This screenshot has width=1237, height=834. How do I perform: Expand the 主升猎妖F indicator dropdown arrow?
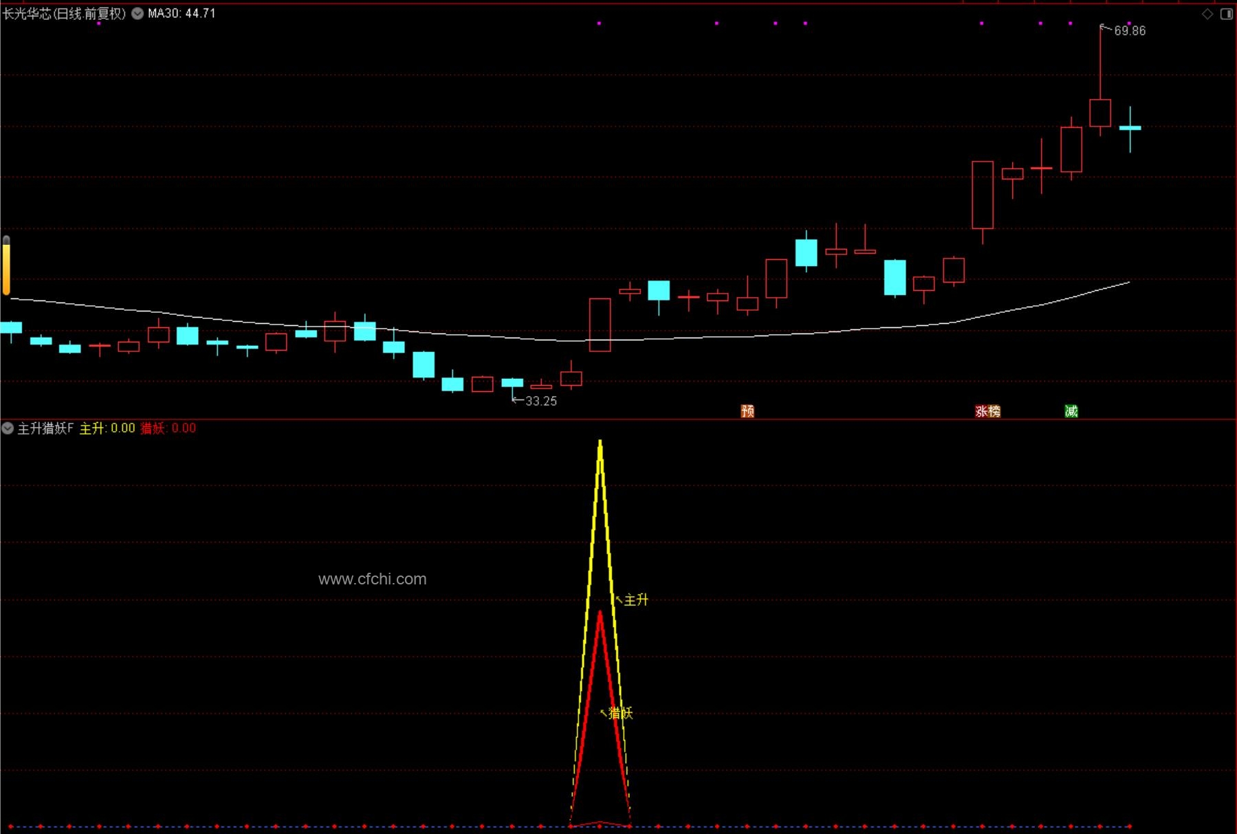[x=8, y=428]
